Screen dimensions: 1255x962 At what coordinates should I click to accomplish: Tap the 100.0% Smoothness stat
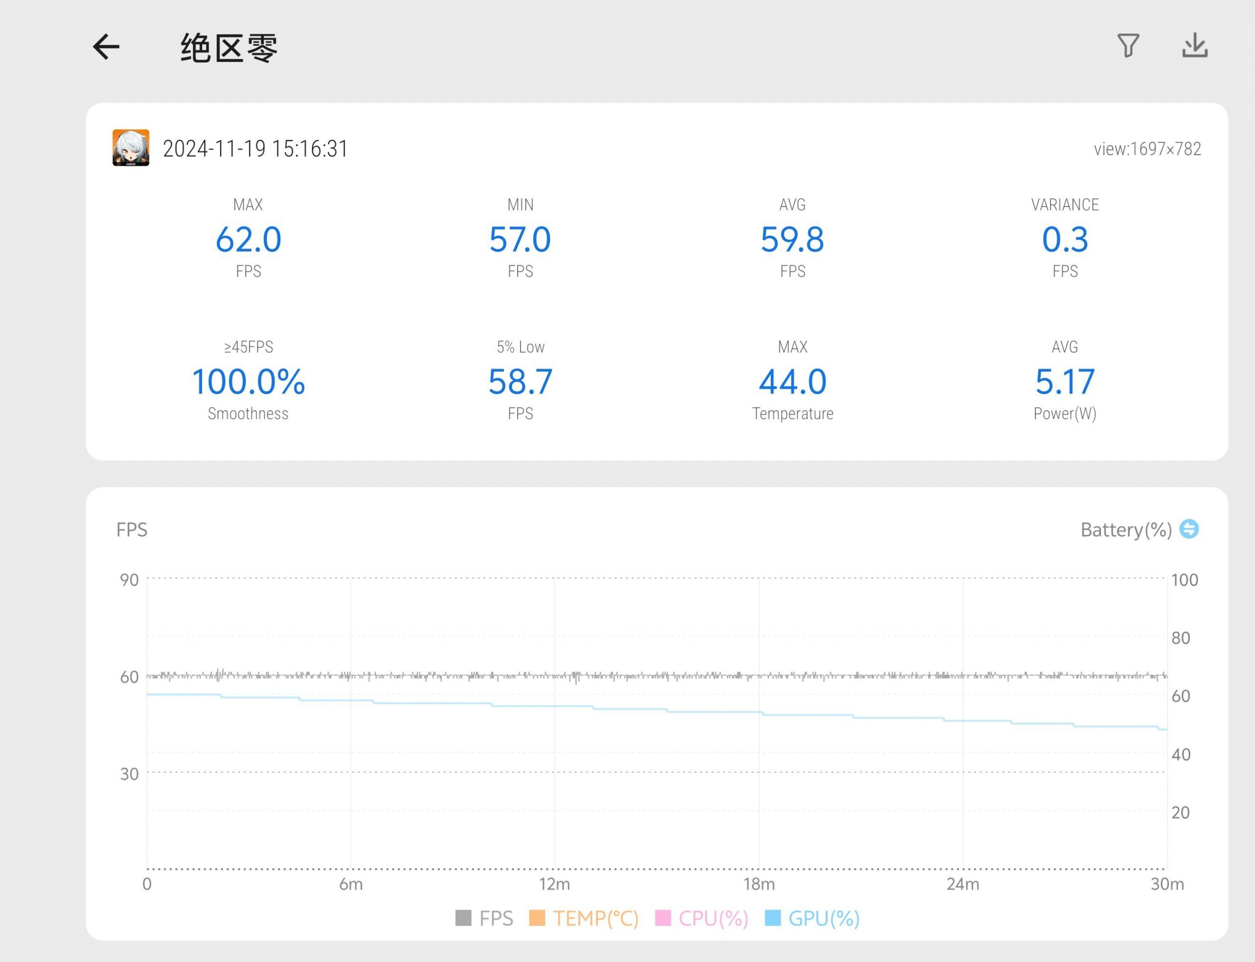pyautogui.click(x=249, y=382)
